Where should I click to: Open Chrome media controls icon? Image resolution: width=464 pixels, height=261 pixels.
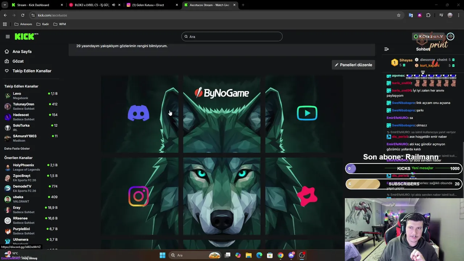click(441, 15)
